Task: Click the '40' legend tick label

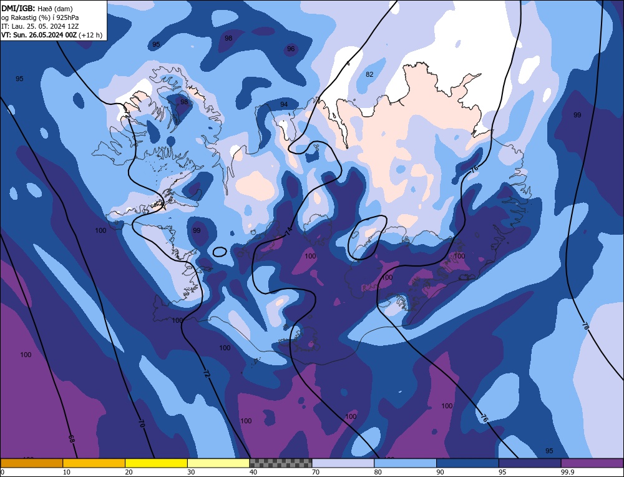Action: click(253, 472)
